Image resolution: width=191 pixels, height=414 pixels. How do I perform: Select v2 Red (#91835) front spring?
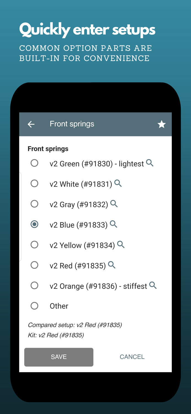pyautogui.click(x=34, y=265)
